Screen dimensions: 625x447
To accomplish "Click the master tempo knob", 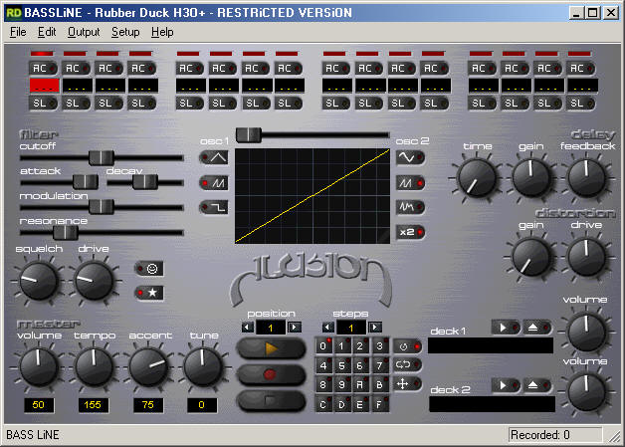I will point(94,367).
